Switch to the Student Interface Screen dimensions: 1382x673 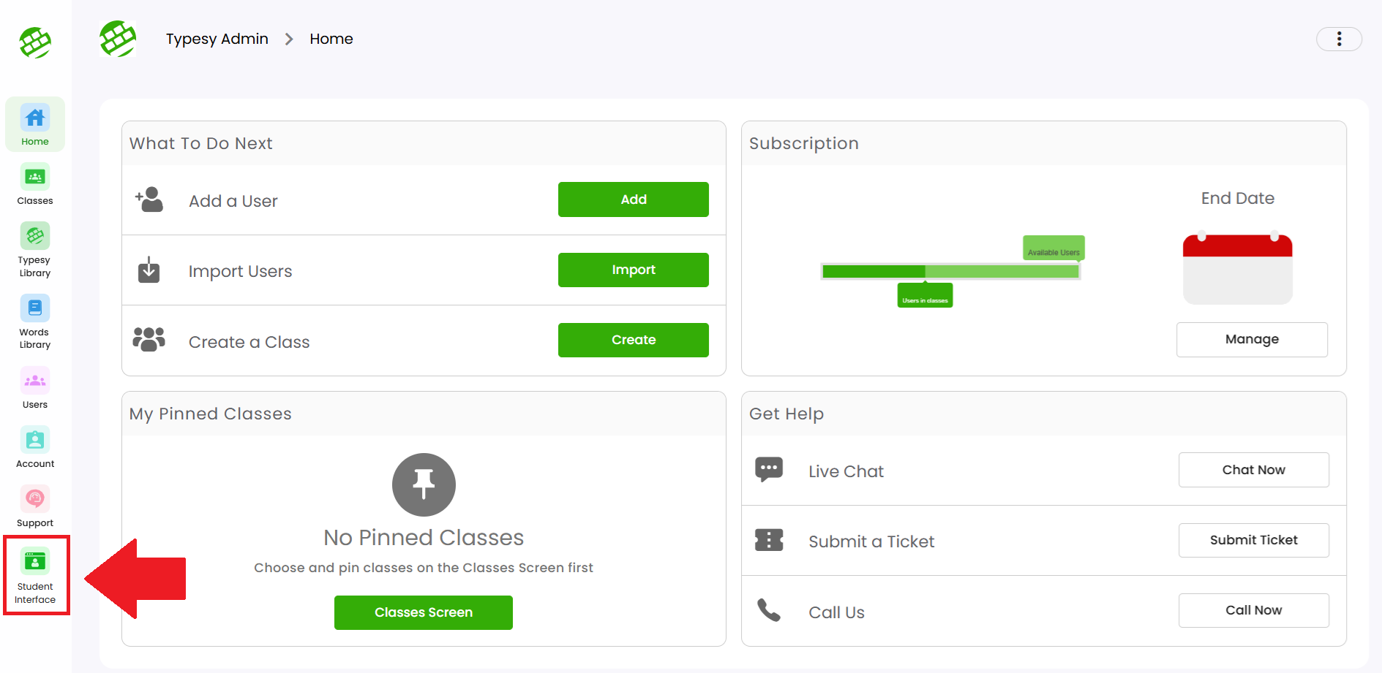pyautogui.click(x=35, y=575)
